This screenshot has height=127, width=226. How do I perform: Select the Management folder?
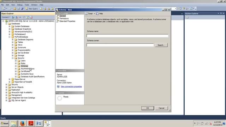tap(17, 95)
